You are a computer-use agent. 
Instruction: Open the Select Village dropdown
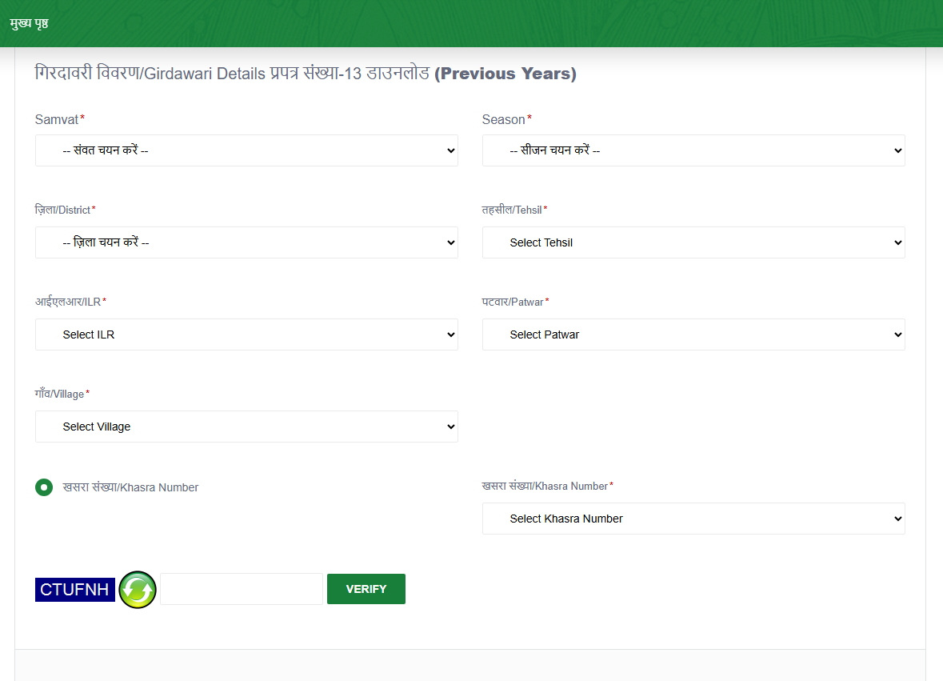246,427
